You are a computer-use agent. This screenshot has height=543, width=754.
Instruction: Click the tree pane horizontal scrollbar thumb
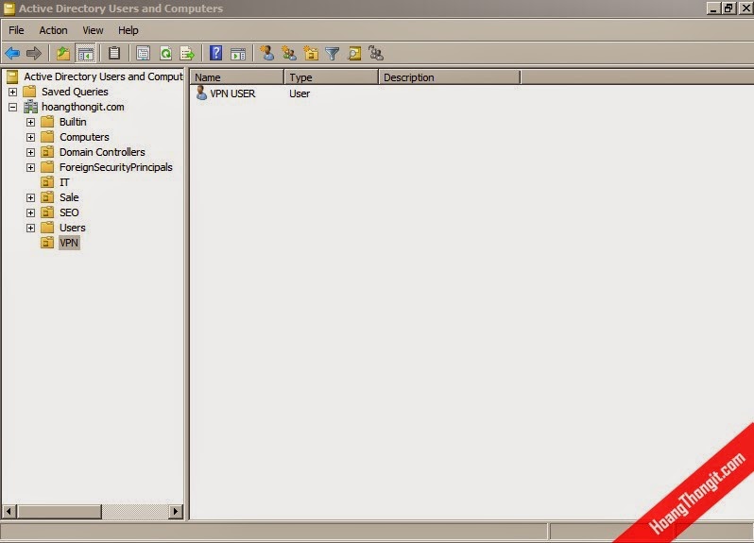click(60, 511)
